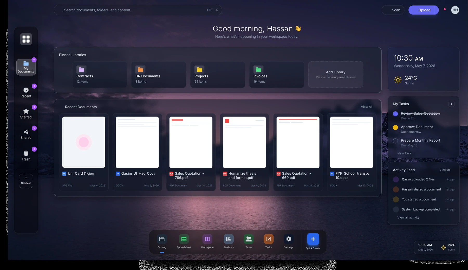Check off Prepare Monthly Report task
This screenshot has height=270, width=468.
(x=395, y=141)
